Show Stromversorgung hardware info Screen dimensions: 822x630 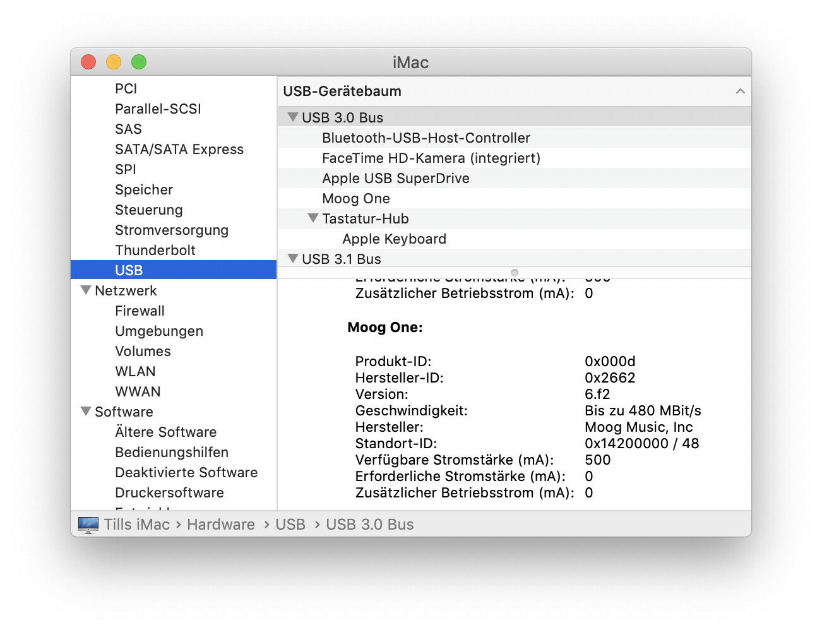pos(171,230)
